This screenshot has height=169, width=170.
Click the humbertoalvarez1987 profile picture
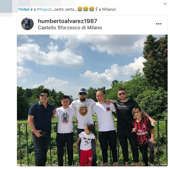[27, 24]
